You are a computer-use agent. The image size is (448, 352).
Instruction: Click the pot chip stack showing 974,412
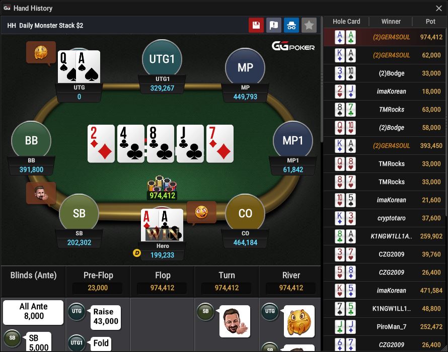(x=162, y=188)
